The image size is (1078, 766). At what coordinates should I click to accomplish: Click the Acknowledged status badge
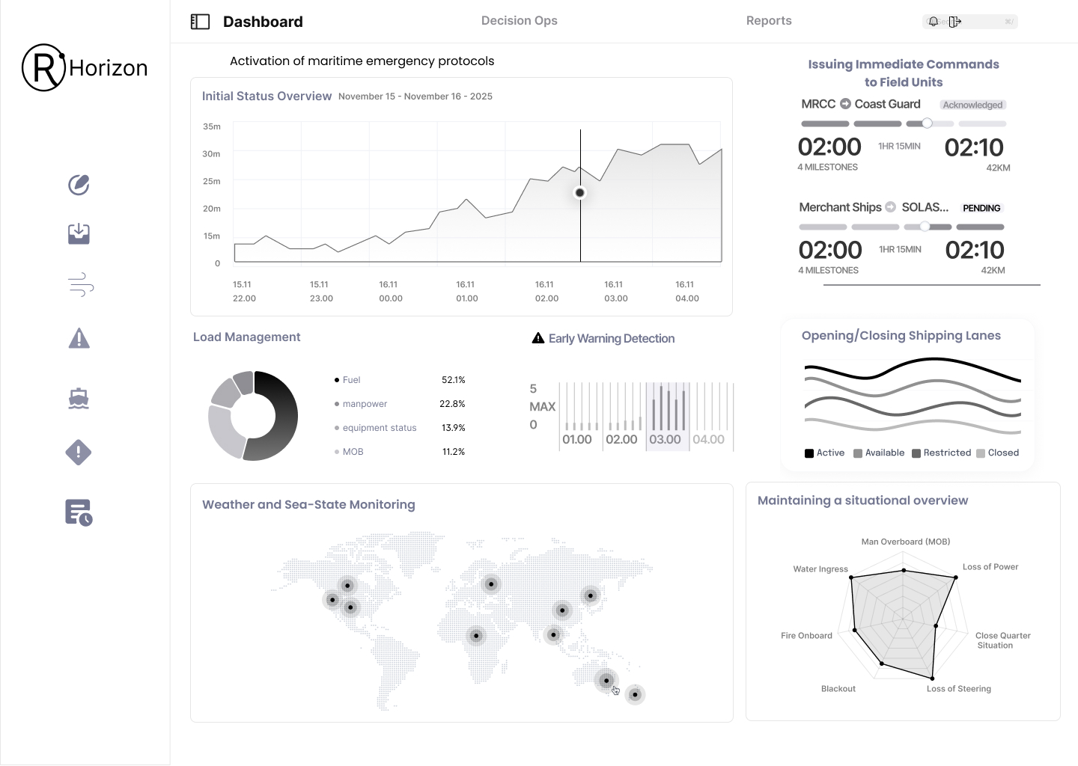pos(972,105)
